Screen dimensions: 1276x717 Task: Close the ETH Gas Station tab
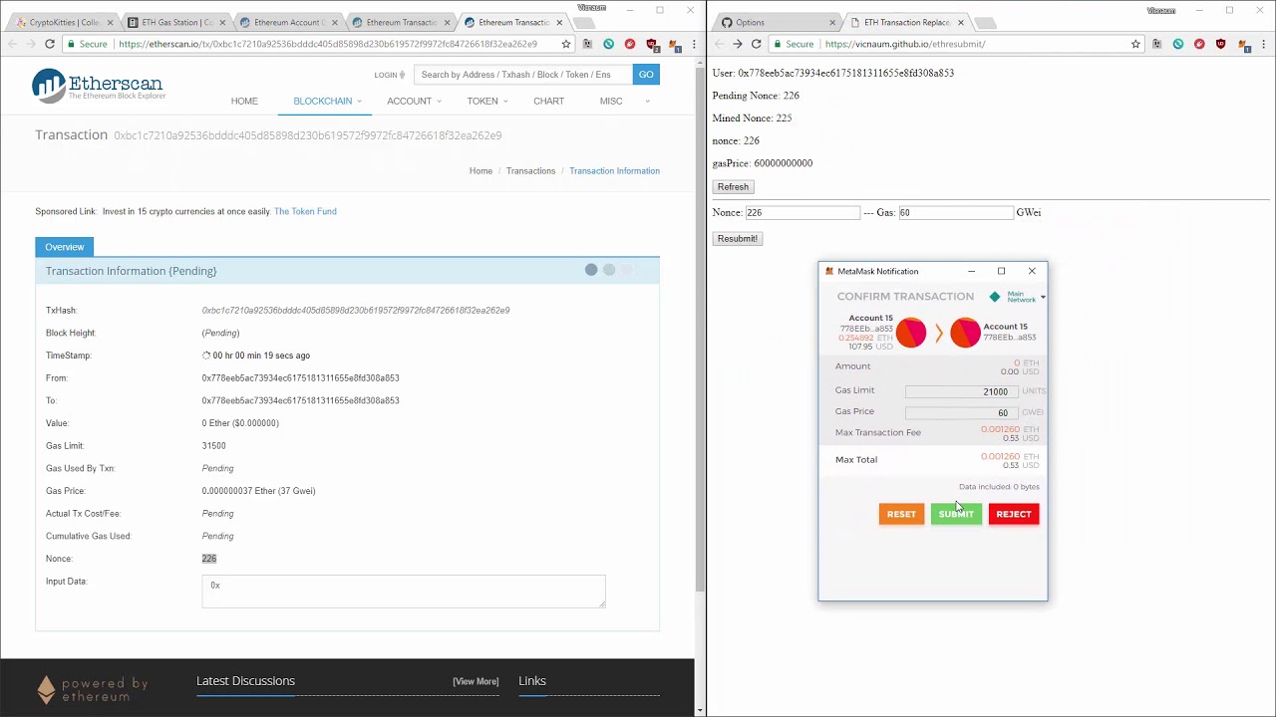point(222,22)
